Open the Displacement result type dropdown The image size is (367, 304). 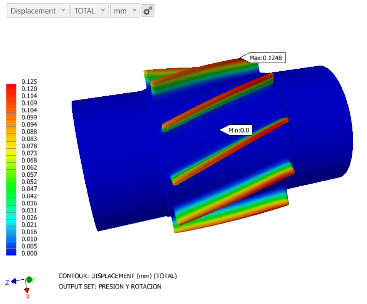coord(38,11)
